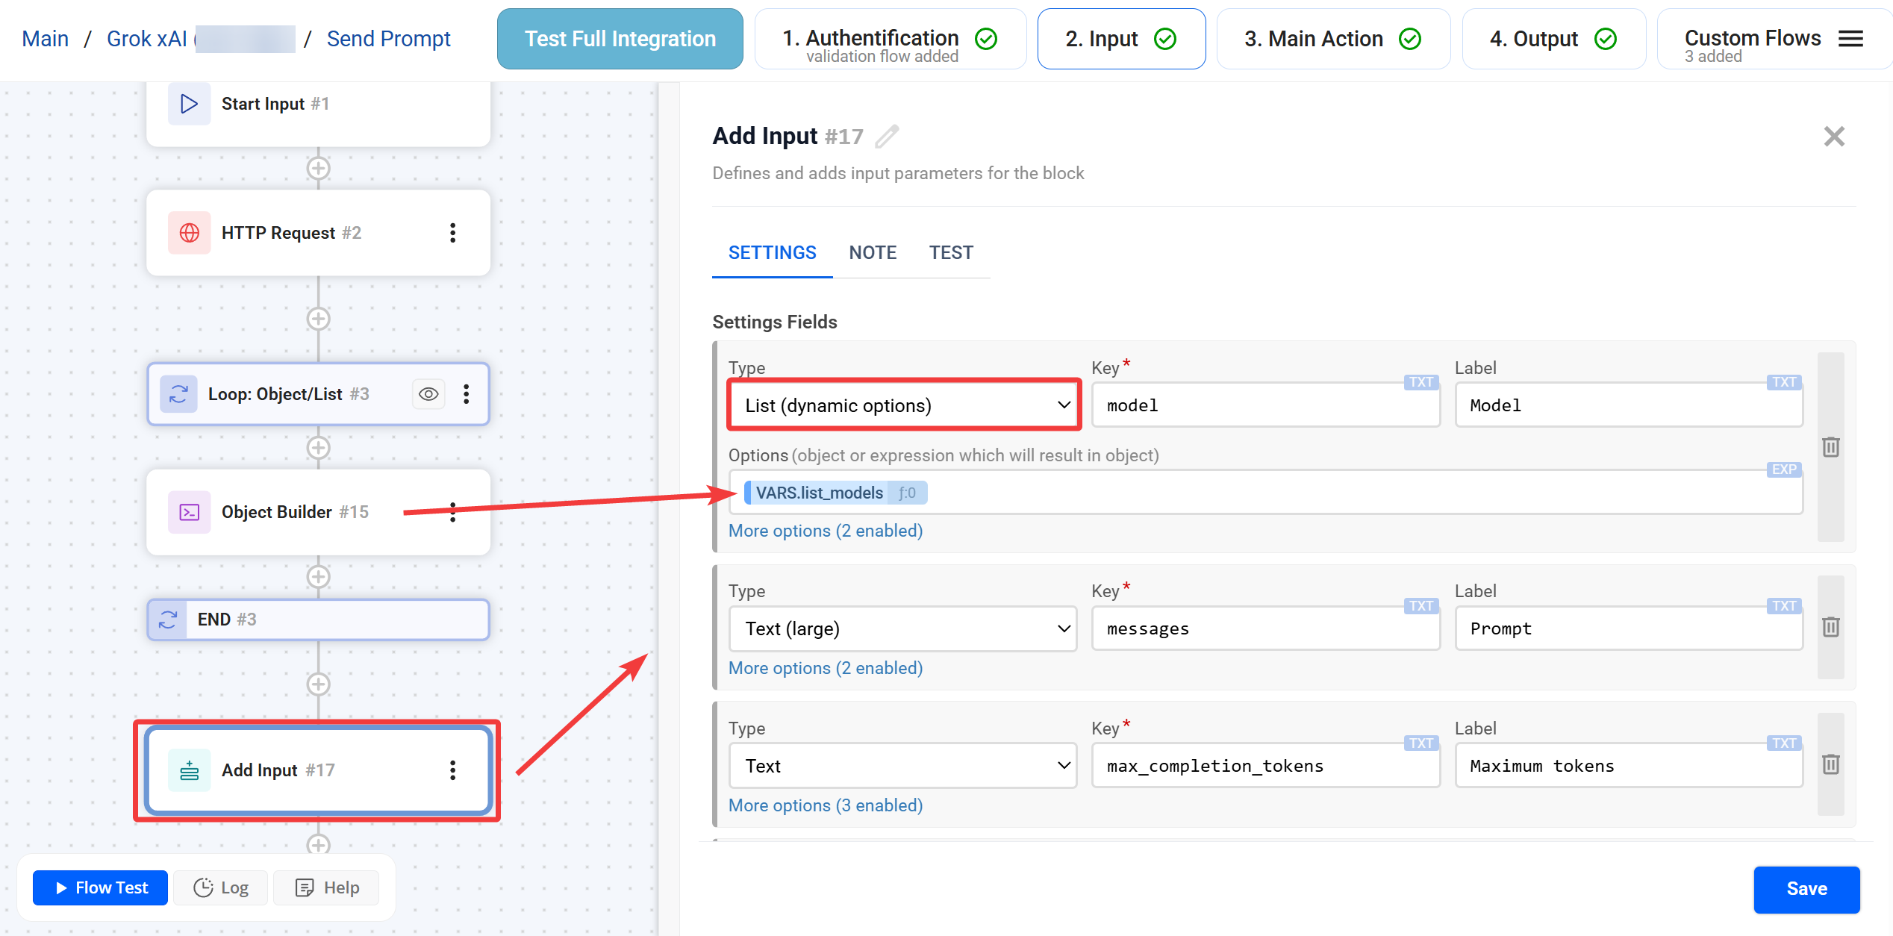Switch to the NOTE tab
The height and width of the screenshot is (936, 1893).
coord(873,253)
